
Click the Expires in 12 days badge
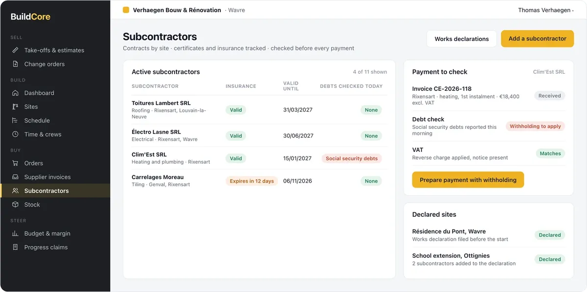click(x=252, y=181)
